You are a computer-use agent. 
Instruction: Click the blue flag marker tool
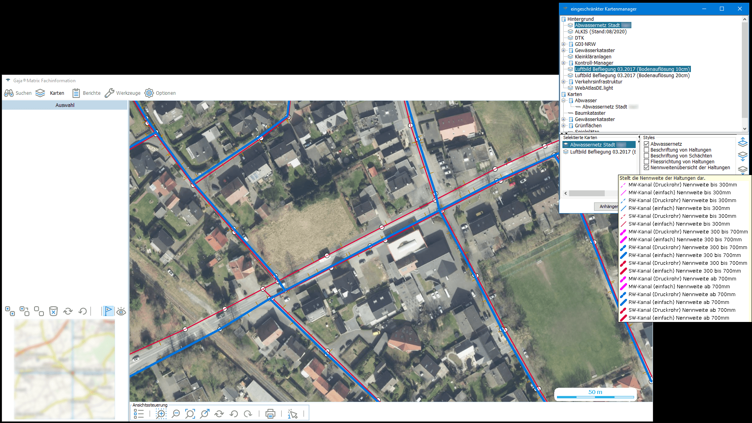click(108, 311)
